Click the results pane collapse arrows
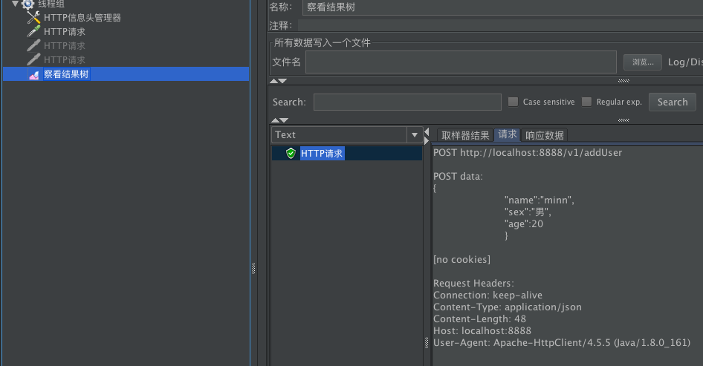703x366 pixels. pyautogui.click(x=427, y=136)
